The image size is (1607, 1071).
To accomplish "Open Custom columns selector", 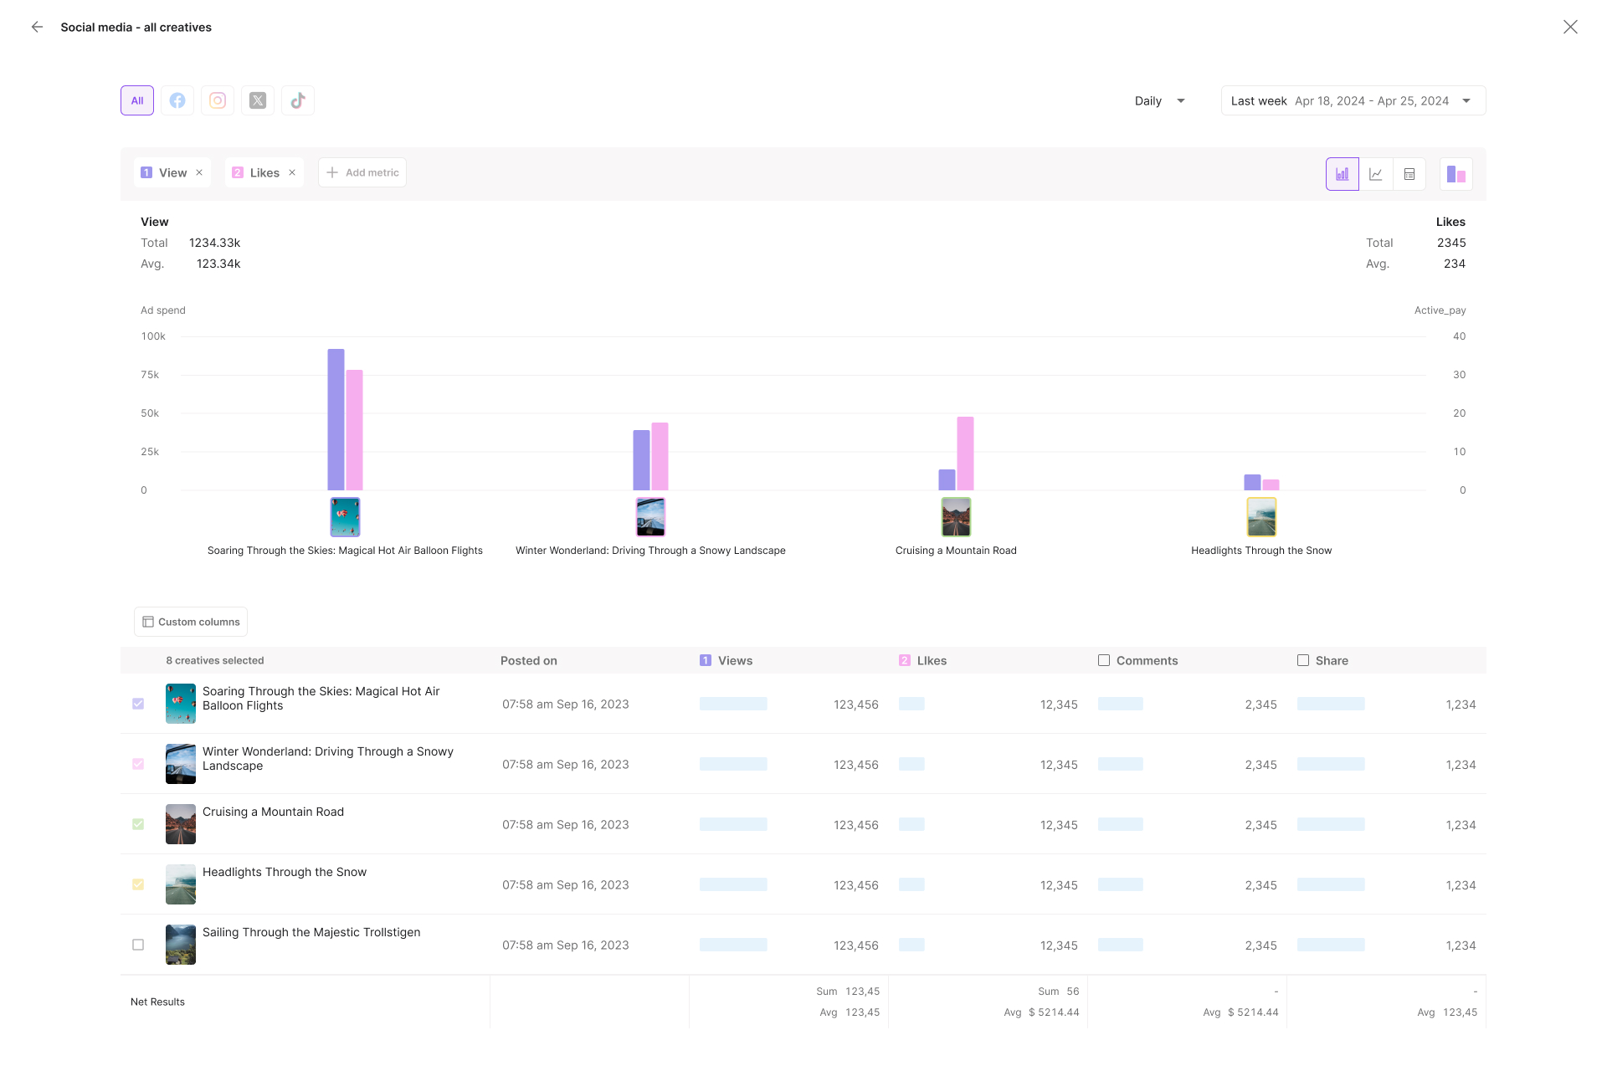I will (191, 622).
